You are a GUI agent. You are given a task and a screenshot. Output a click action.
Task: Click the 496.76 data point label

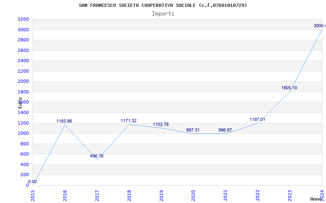click(x=97, y=156)
